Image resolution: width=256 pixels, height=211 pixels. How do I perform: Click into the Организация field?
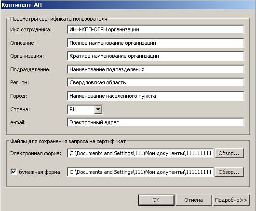click(x=155, y=56)
